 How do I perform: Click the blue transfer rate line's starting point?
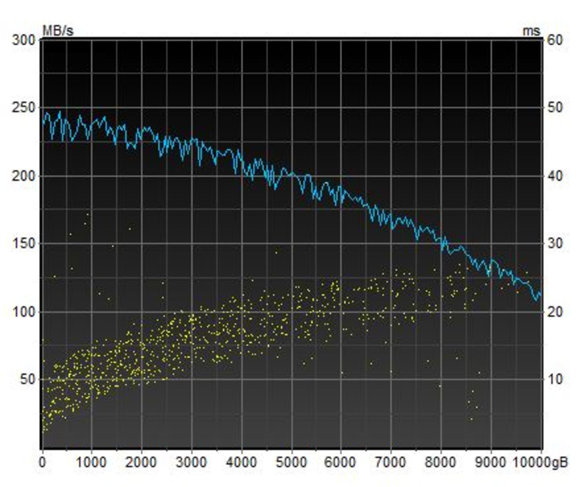click(x=43, y=123)
